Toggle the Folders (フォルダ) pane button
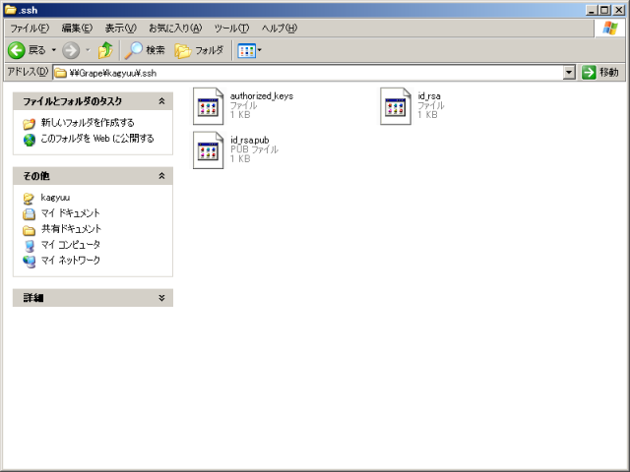 pyautogui.click(x=199, y=50)
